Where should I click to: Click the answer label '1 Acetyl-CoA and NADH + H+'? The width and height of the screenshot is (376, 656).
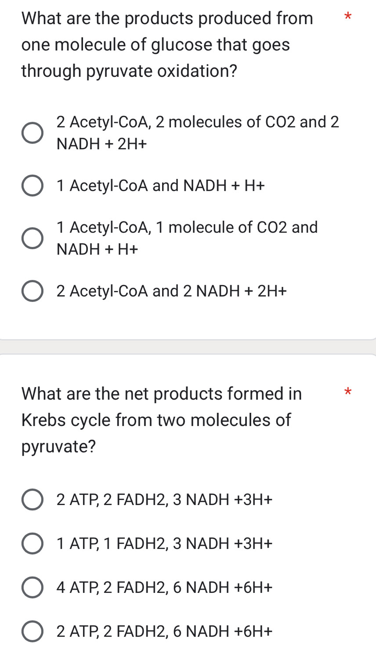[x=160, y=185]
